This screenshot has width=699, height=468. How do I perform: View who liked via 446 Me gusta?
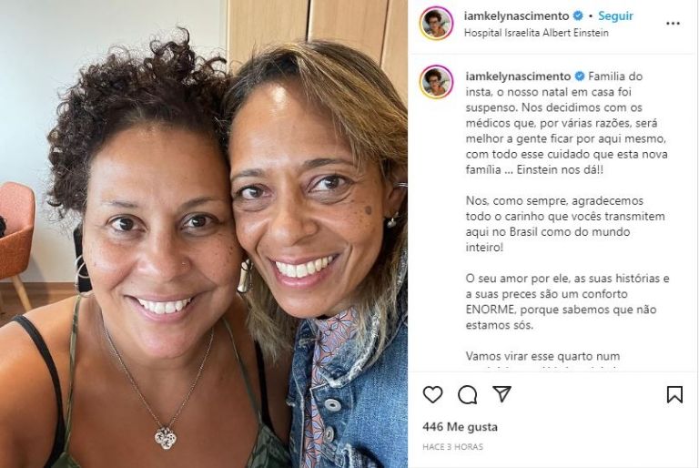(x=460, y=427)
